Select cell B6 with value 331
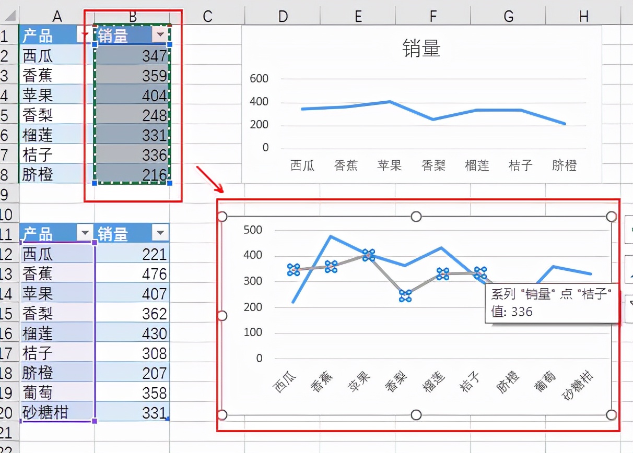 pyautogui.click(x=132, y=134)
